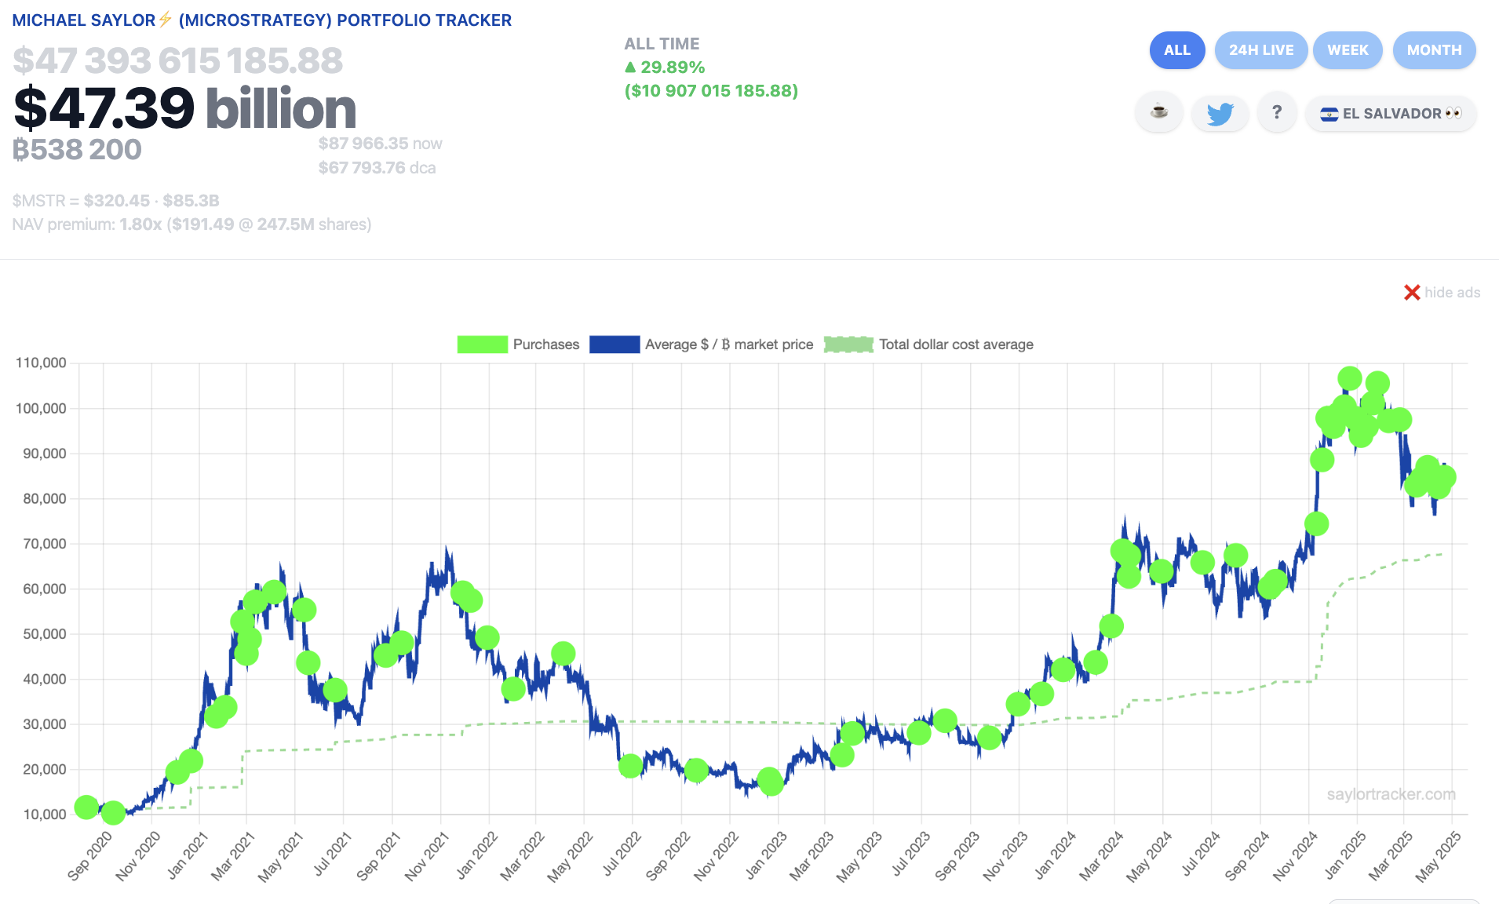Click the 29.89% all time gain
This screenshot has height=904, width=1499.
point(665,67)
